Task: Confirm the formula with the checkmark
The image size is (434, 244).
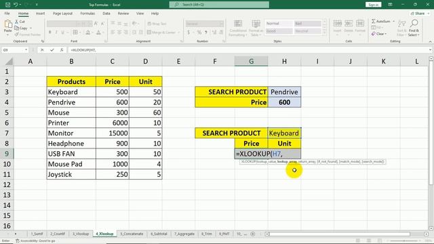Action: pos(52,50)
